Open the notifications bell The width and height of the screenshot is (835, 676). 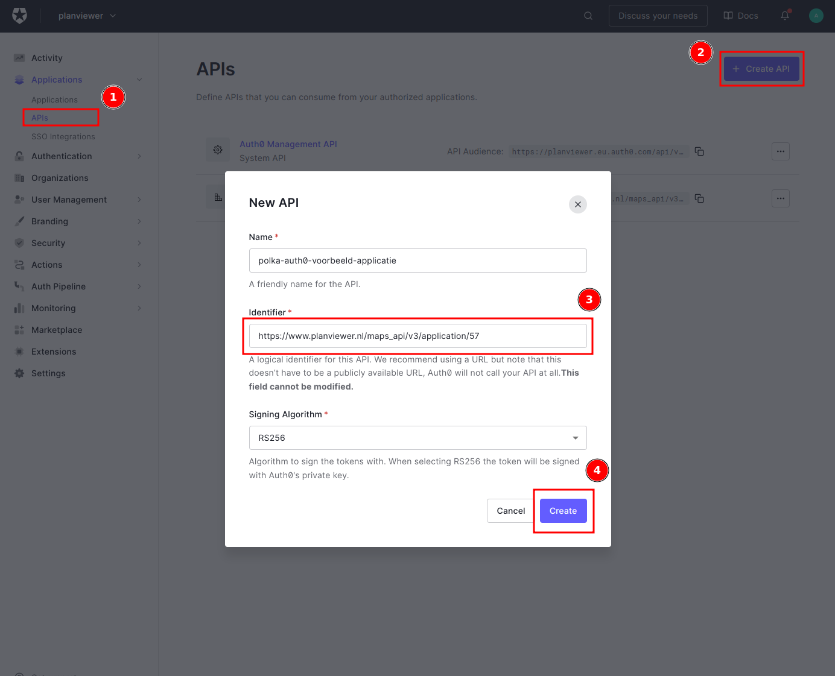[785, 16]
